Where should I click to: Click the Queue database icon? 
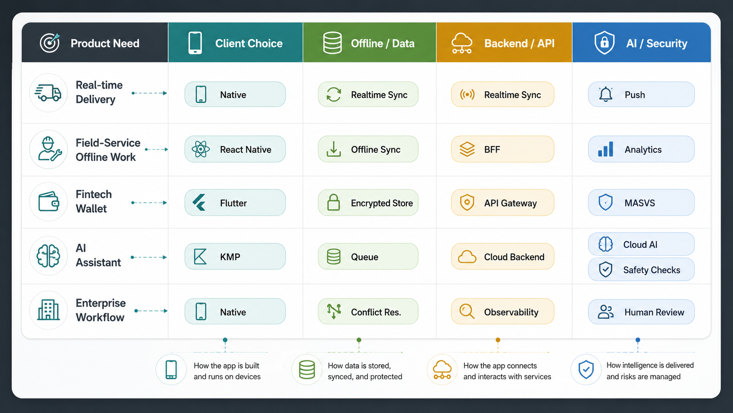[x=334, y=257]
